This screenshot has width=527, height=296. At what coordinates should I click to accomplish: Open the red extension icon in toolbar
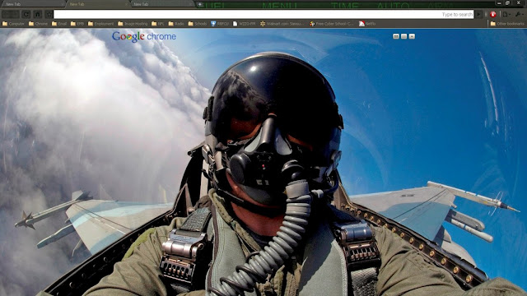click(x=493, y=15)
